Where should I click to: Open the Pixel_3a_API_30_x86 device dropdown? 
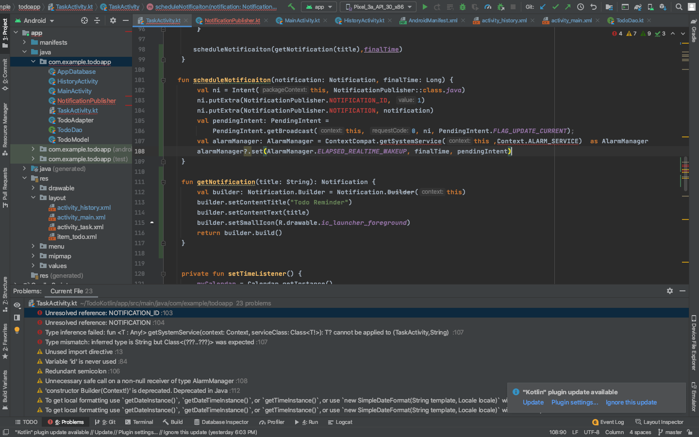tap(378, 7)
